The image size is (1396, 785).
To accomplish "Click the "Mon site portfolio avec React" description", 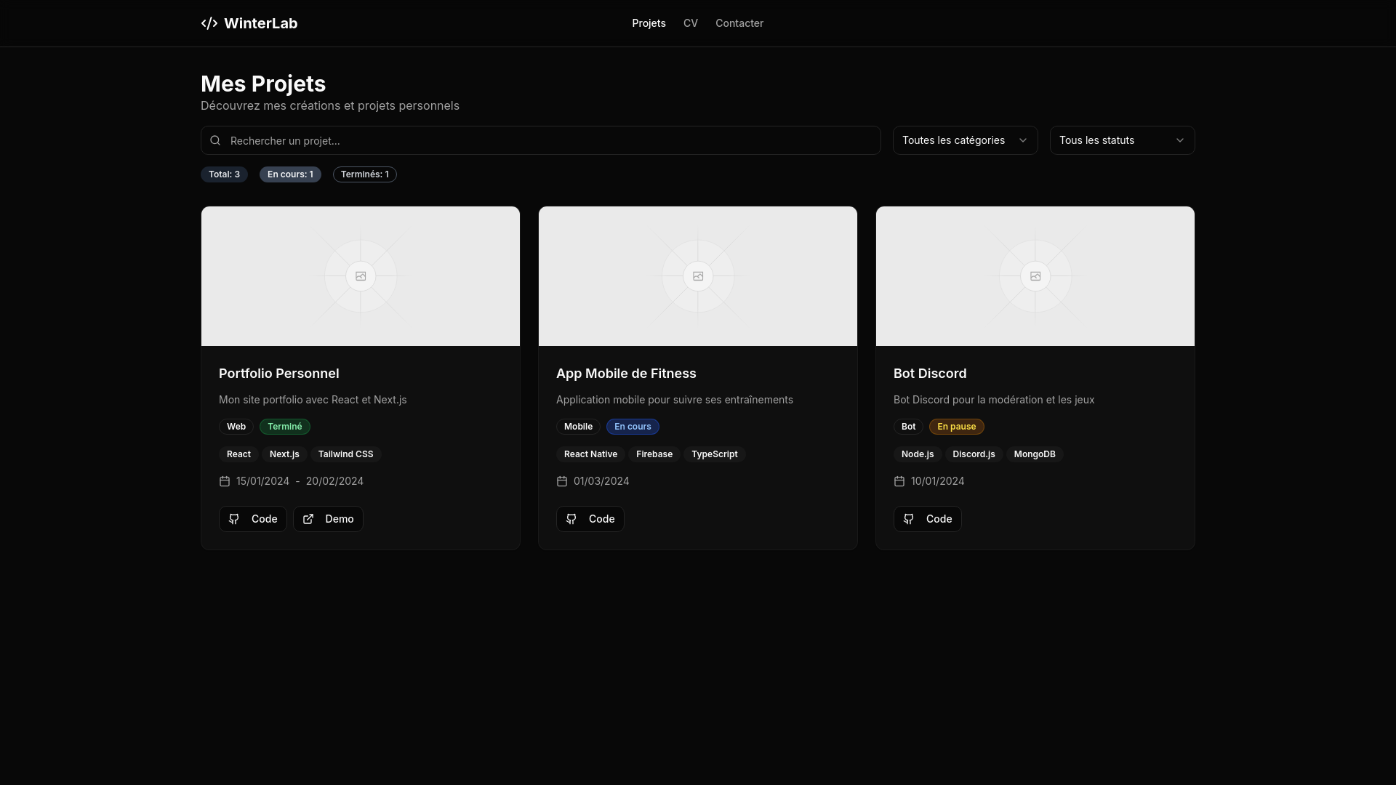I will pos(313,400).
